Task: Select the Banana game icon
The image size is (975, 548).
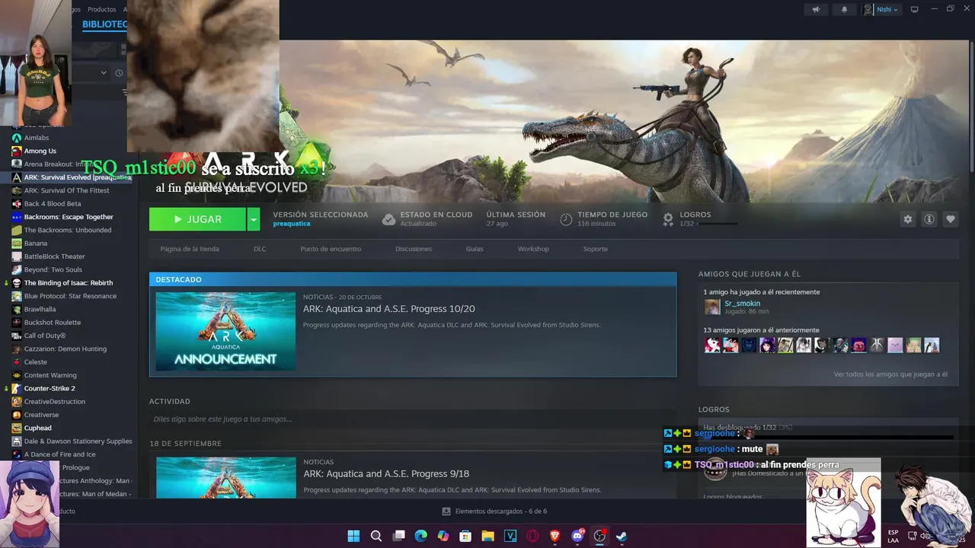Action: click(x=17, y=244)
